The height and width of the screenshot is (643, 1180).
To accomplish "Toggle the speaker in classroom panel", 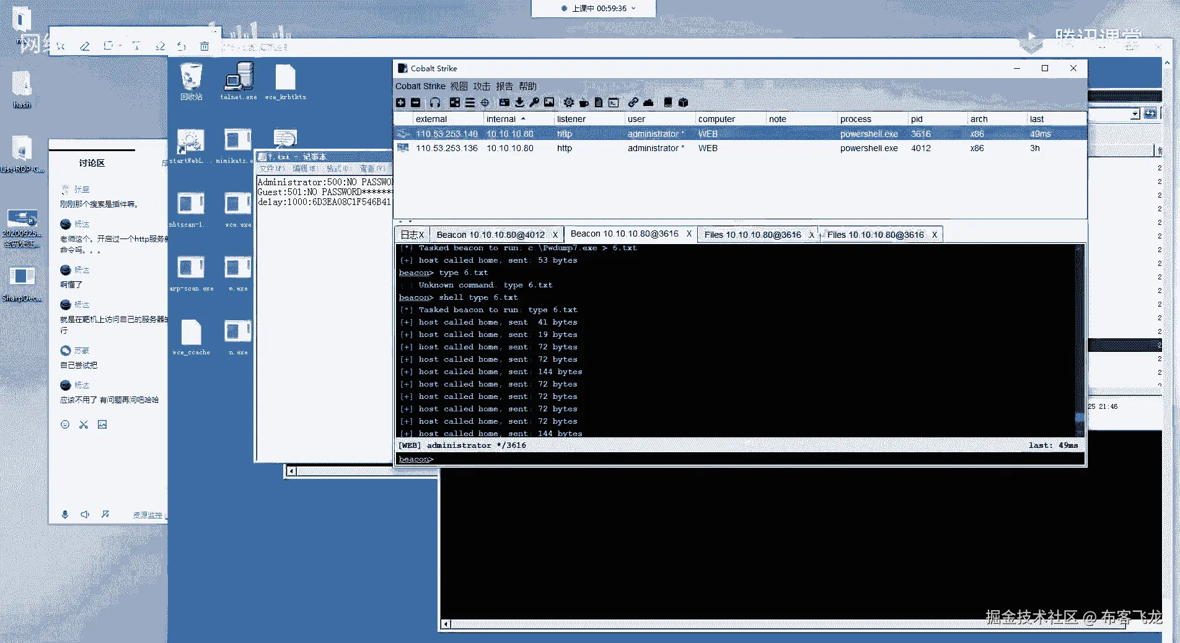I will [x=85, y=514].
